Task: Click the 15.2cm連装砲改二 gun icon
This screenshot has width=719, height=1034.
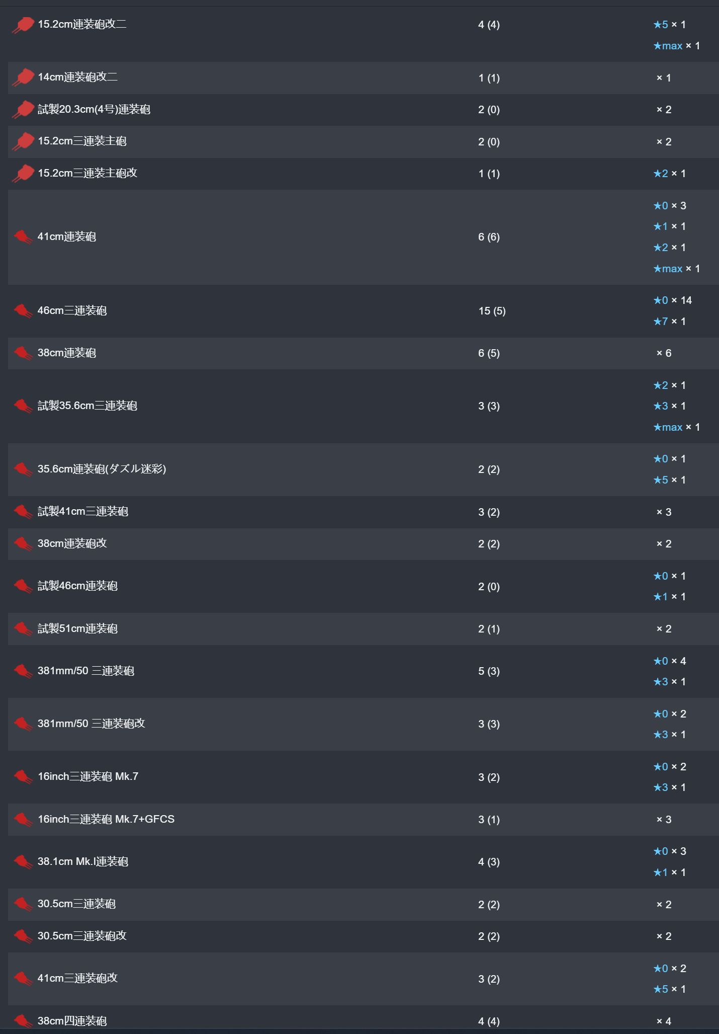Action: tap(23, 25)
